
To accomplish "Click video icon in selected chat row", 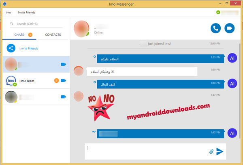I will click(x=63, y=64).
